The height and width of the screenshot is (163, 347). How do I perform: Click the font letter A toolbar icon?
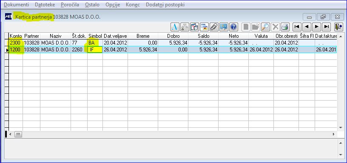tap(175, 27)
